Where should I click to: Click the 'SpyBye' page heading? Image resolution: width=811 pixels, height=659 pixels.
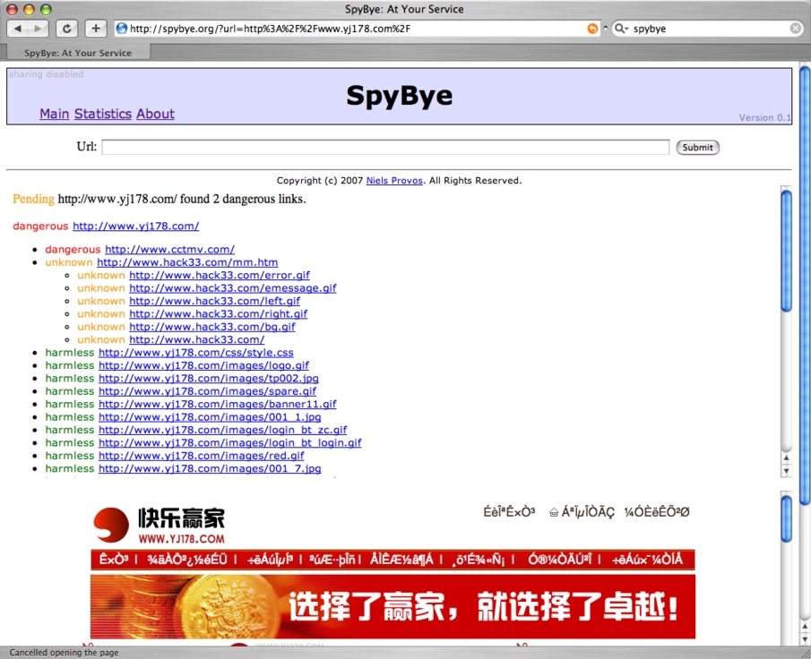400,95
